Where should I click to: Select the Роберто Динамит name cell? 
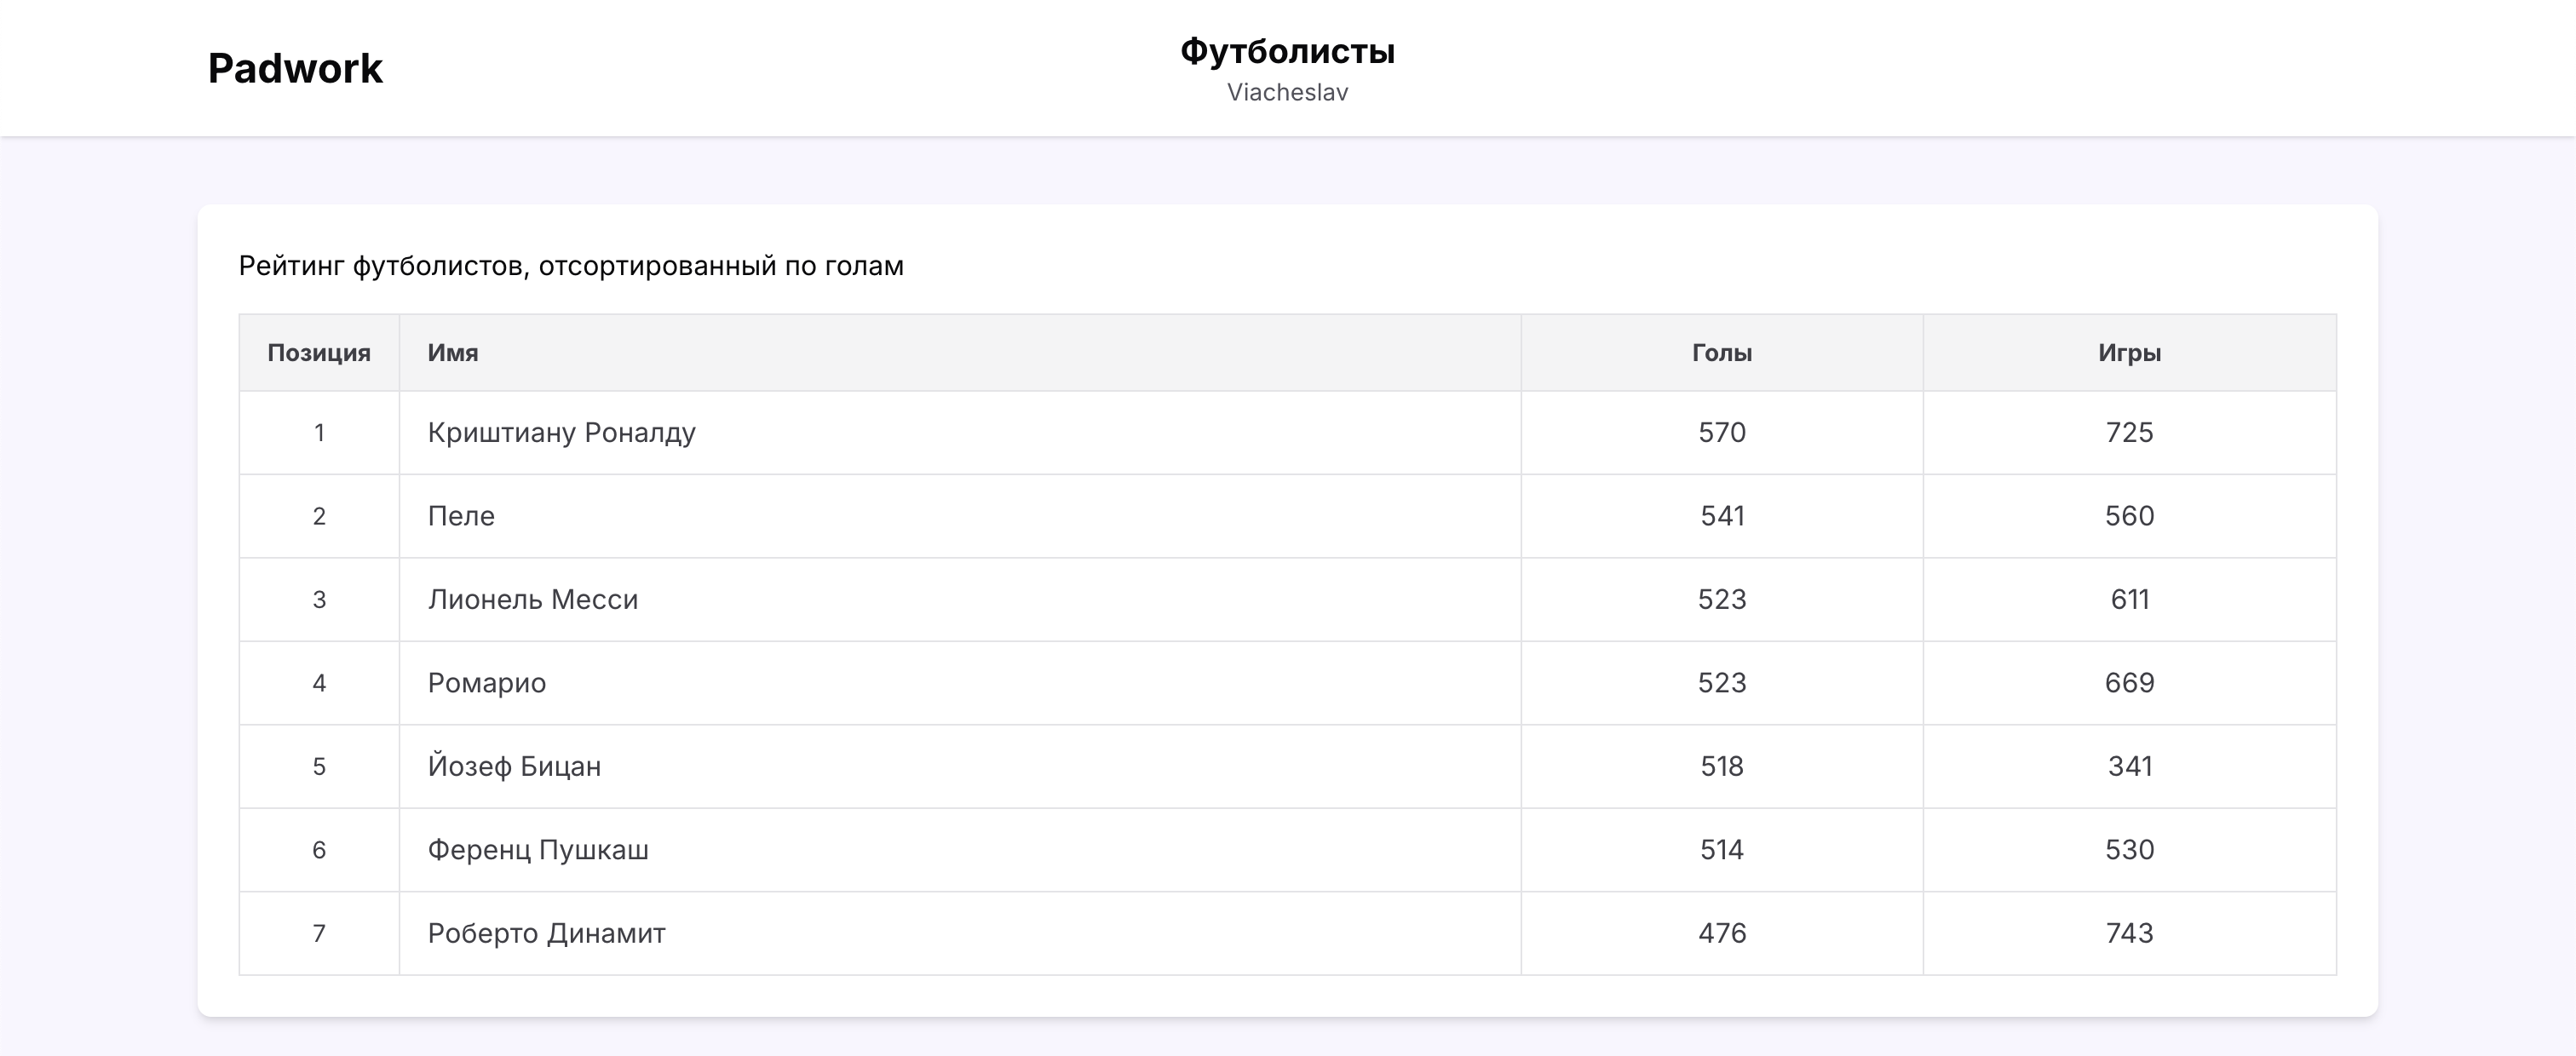pyautogui.click(x=546, y=934)
